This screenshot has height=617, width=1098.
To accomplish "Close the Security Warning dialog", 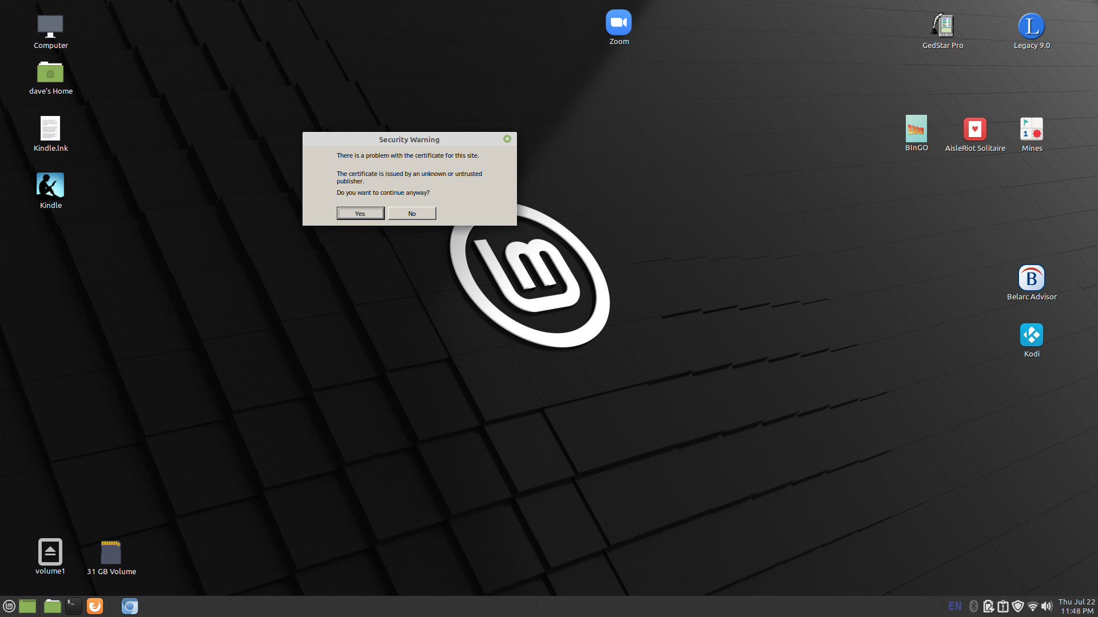I will (x=507, y=139).
